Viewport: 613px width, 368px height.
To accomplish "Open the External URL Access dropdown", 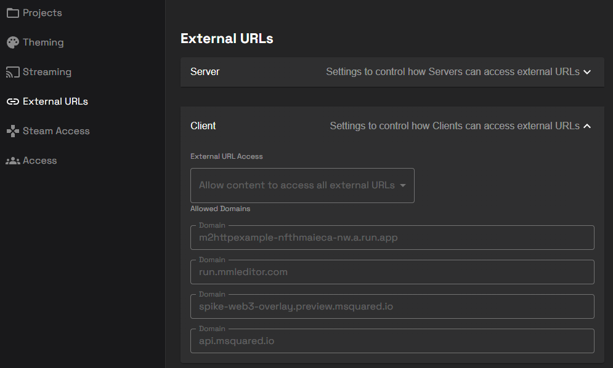I will pyautogui.click(x=302, y=185).
